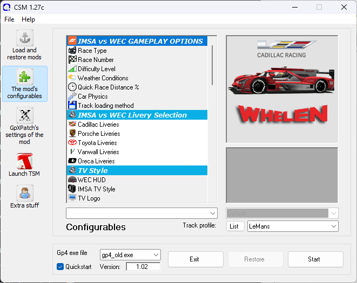Click the Cadillac Liveries crest icon
Viewport: 357px width, 283px height.
(x=72, y=124)
